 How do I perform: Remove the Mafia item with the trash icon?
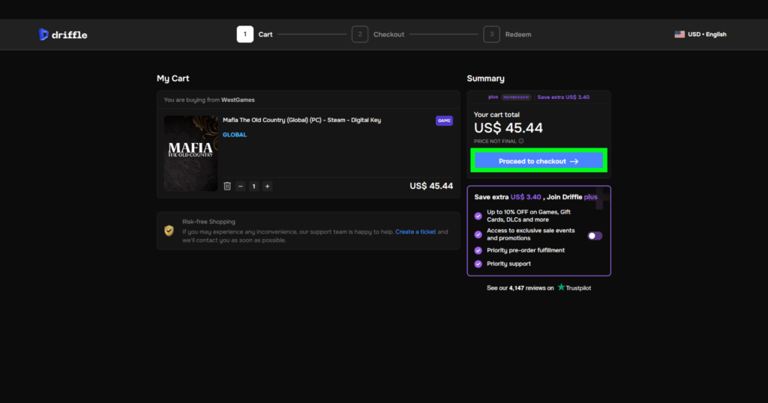[x=227, y=186]
